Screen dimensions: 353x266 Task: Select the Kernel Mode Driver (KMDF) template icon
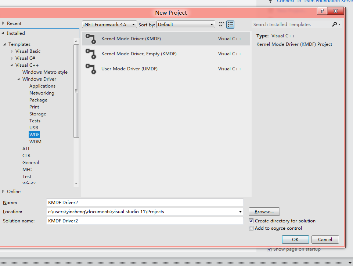point(91,38)
